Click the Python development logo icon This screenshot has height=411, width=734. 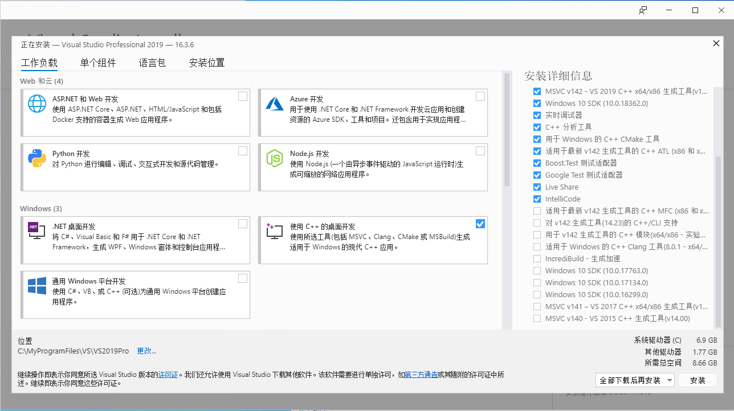tap(37, 158)
